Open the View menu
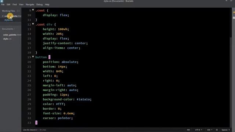Screen dimensions: 235x132 coord(21,4)
